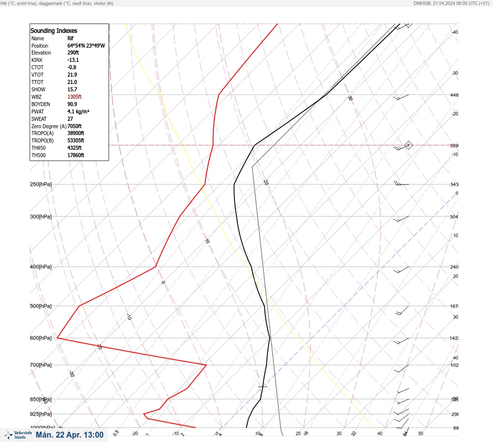Image resolution: width=493 pixels, height=442 pixels.
Task: Click the Zero Degree (A) value 7050ft
Action: [x=75, y=126]
